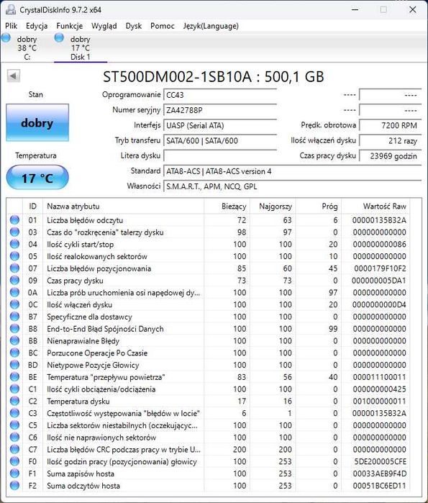Click status icon for Ilość nie naprawionych sektorów
The image size is (428, 503).
(x=14, y=438)
